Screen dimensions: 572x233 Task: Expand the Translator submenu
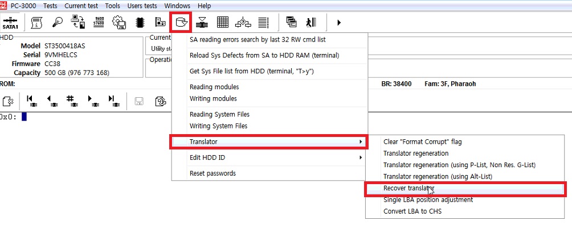[269, 142]
